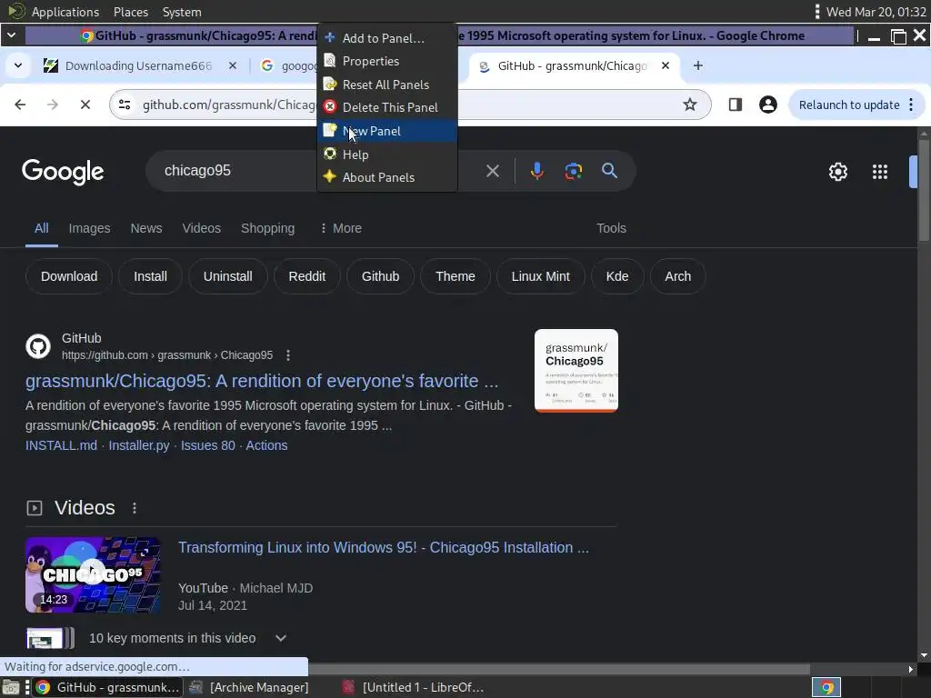Select the 'Install' filter chip
Viewport: 931px width, 698px height.
point(150,276)
